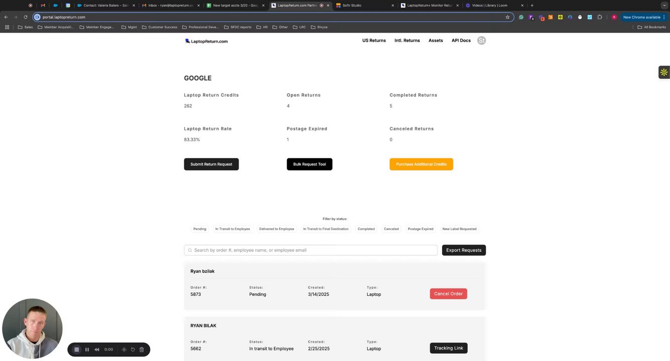Image resolution: width=670 pixels, height=361 pixels.
Task: Focus the order search field
Action: (x=311, y=250)
